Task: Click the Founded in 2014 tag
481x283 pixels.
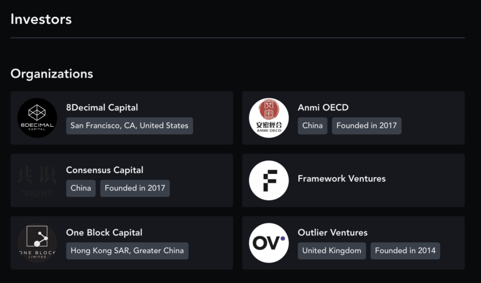Action: point(405,251)
